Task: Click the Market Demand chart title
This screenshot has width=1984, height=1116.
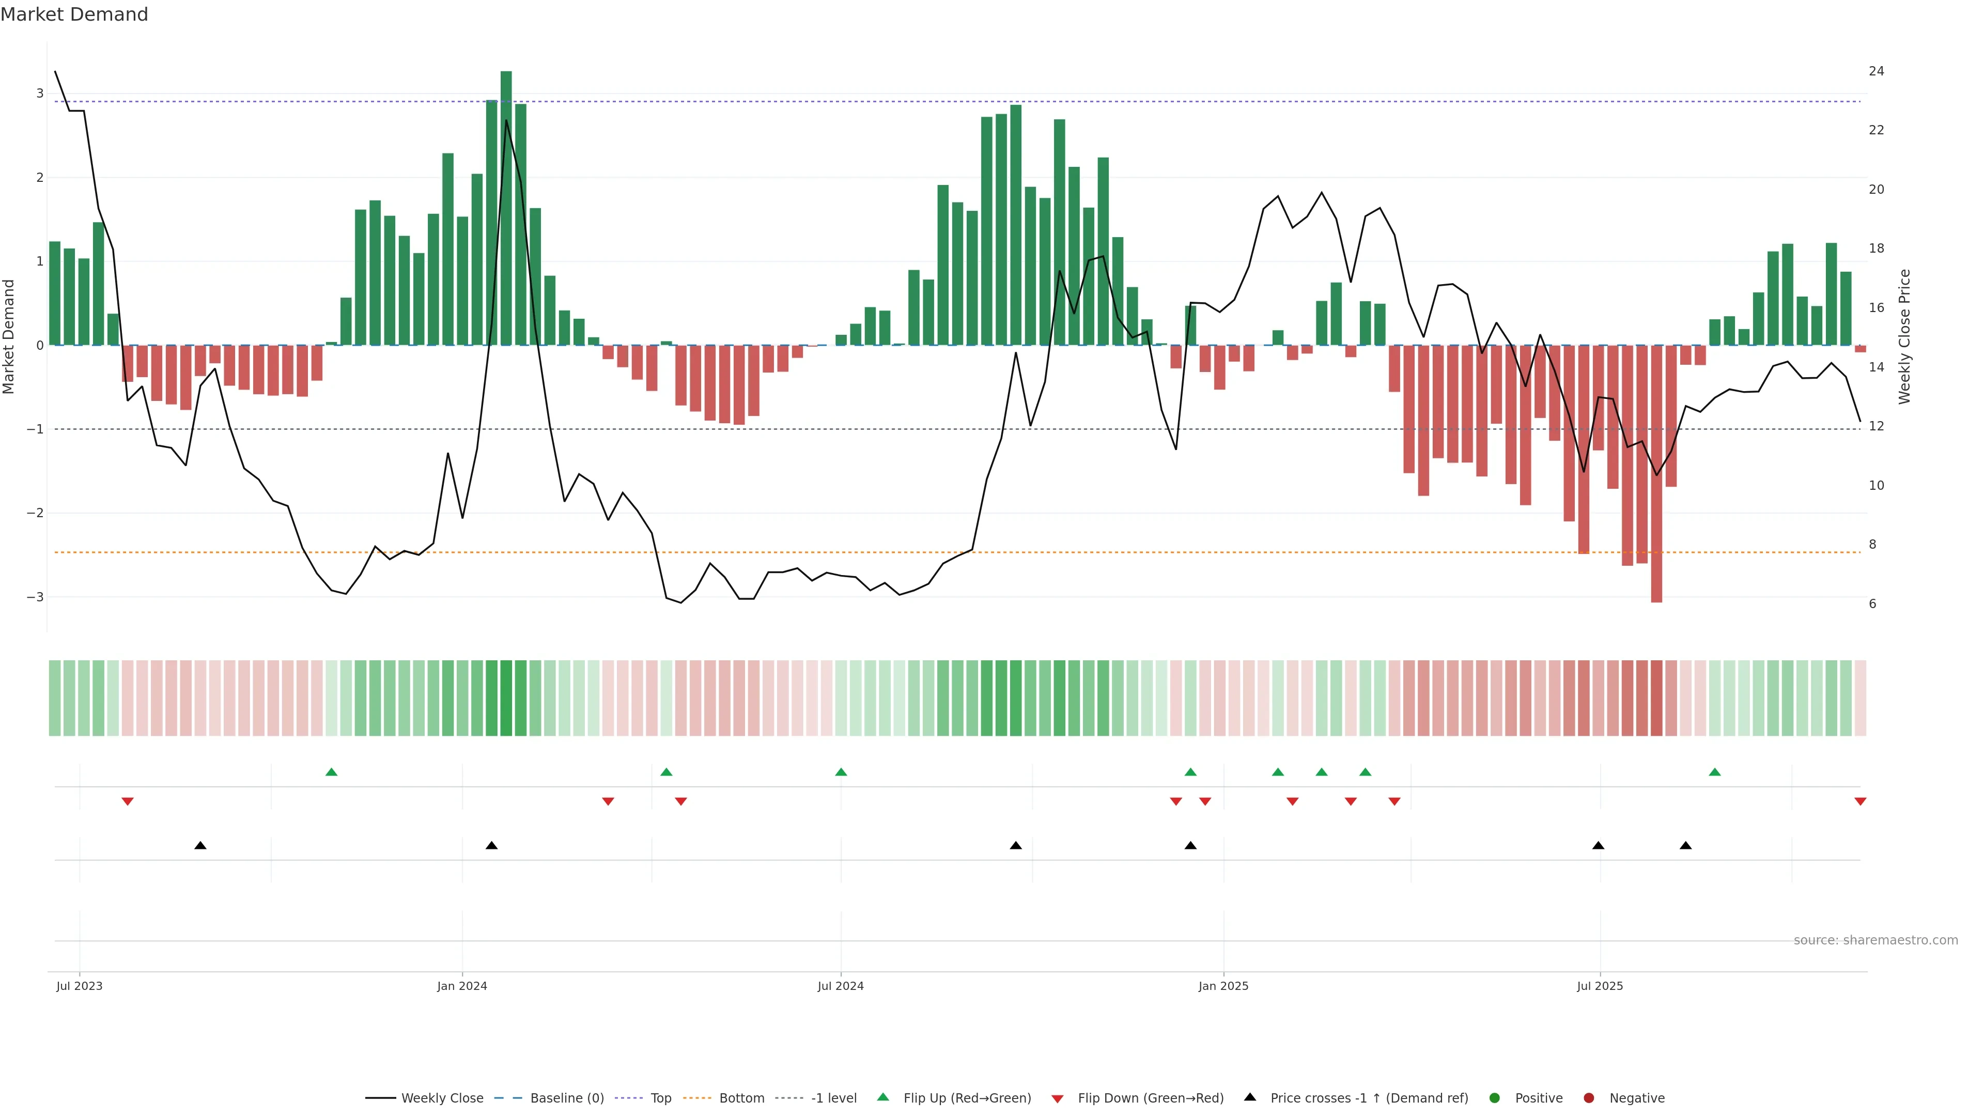Action: (x=74, y=14)
